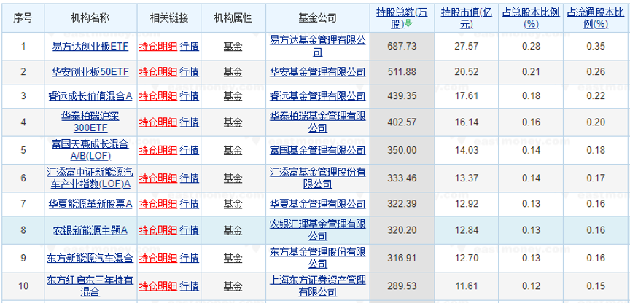View 持仓明细 for 华安创业板50ETF
The image size is (630, 303).
158,72
